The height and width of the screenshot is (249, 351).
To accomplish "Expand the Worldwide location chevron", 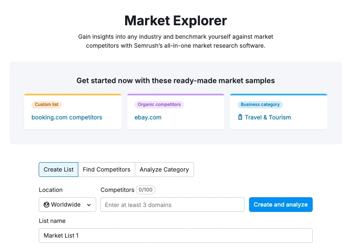I will pyautogui.click(x=89, y=205).
